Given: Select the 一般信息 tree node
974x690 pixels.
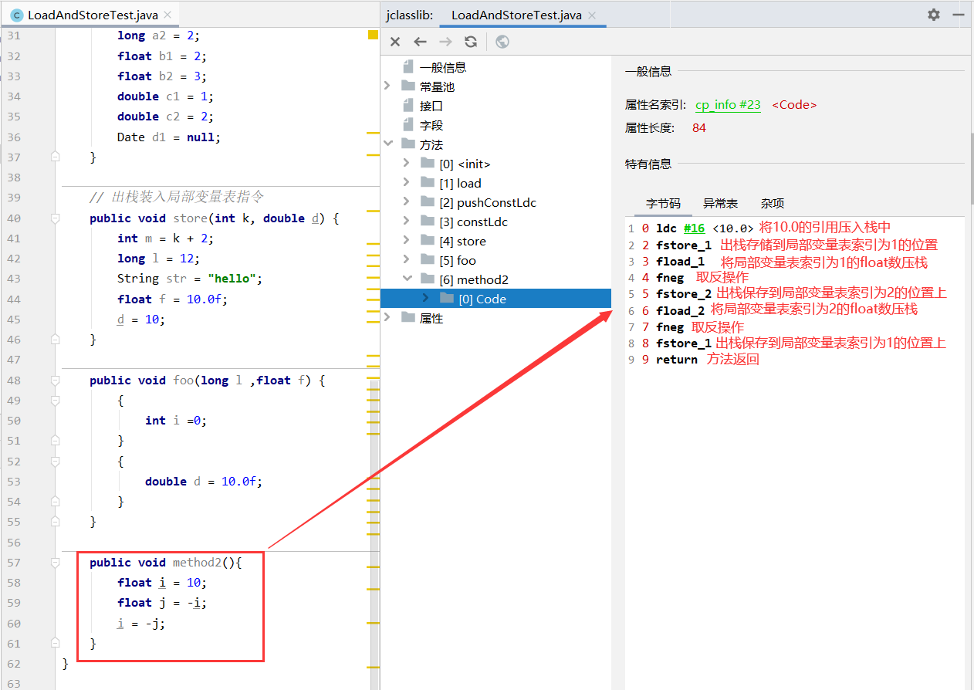Looking at the screenshot, I should tap(443, 67).
